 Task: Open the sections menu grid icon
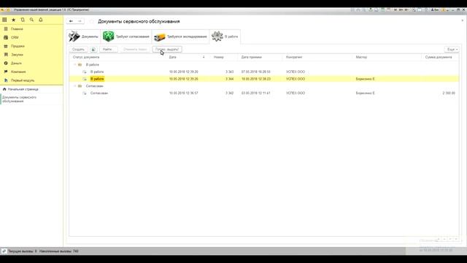[4, 20]
